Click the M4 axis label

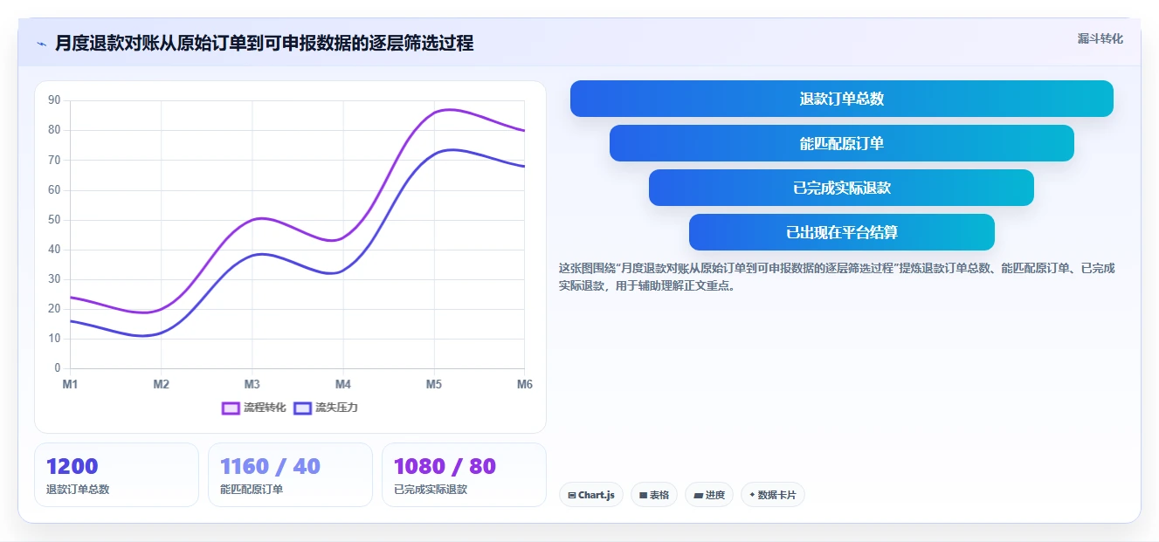coord(343,384)
